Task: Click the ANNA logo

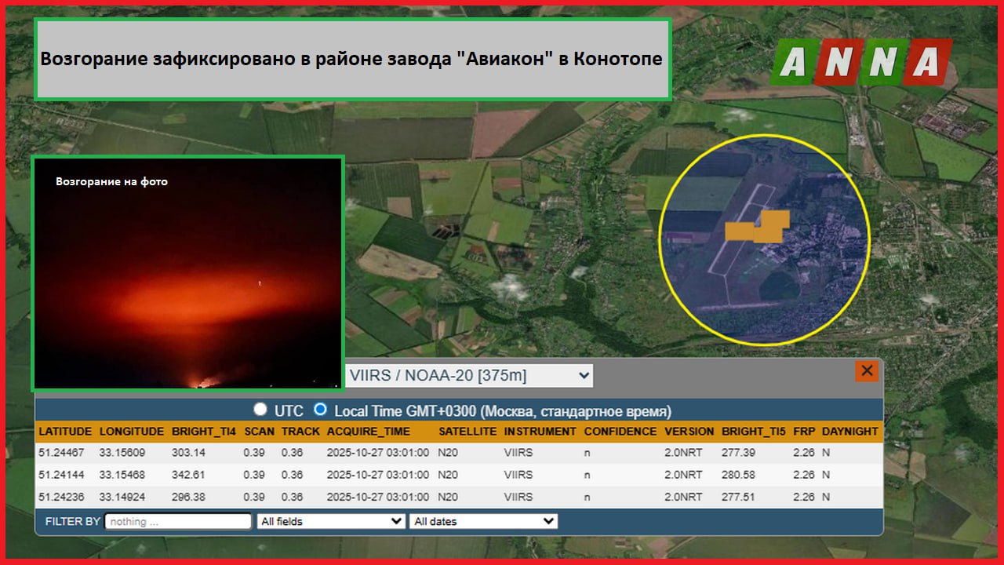Action: 860,62
